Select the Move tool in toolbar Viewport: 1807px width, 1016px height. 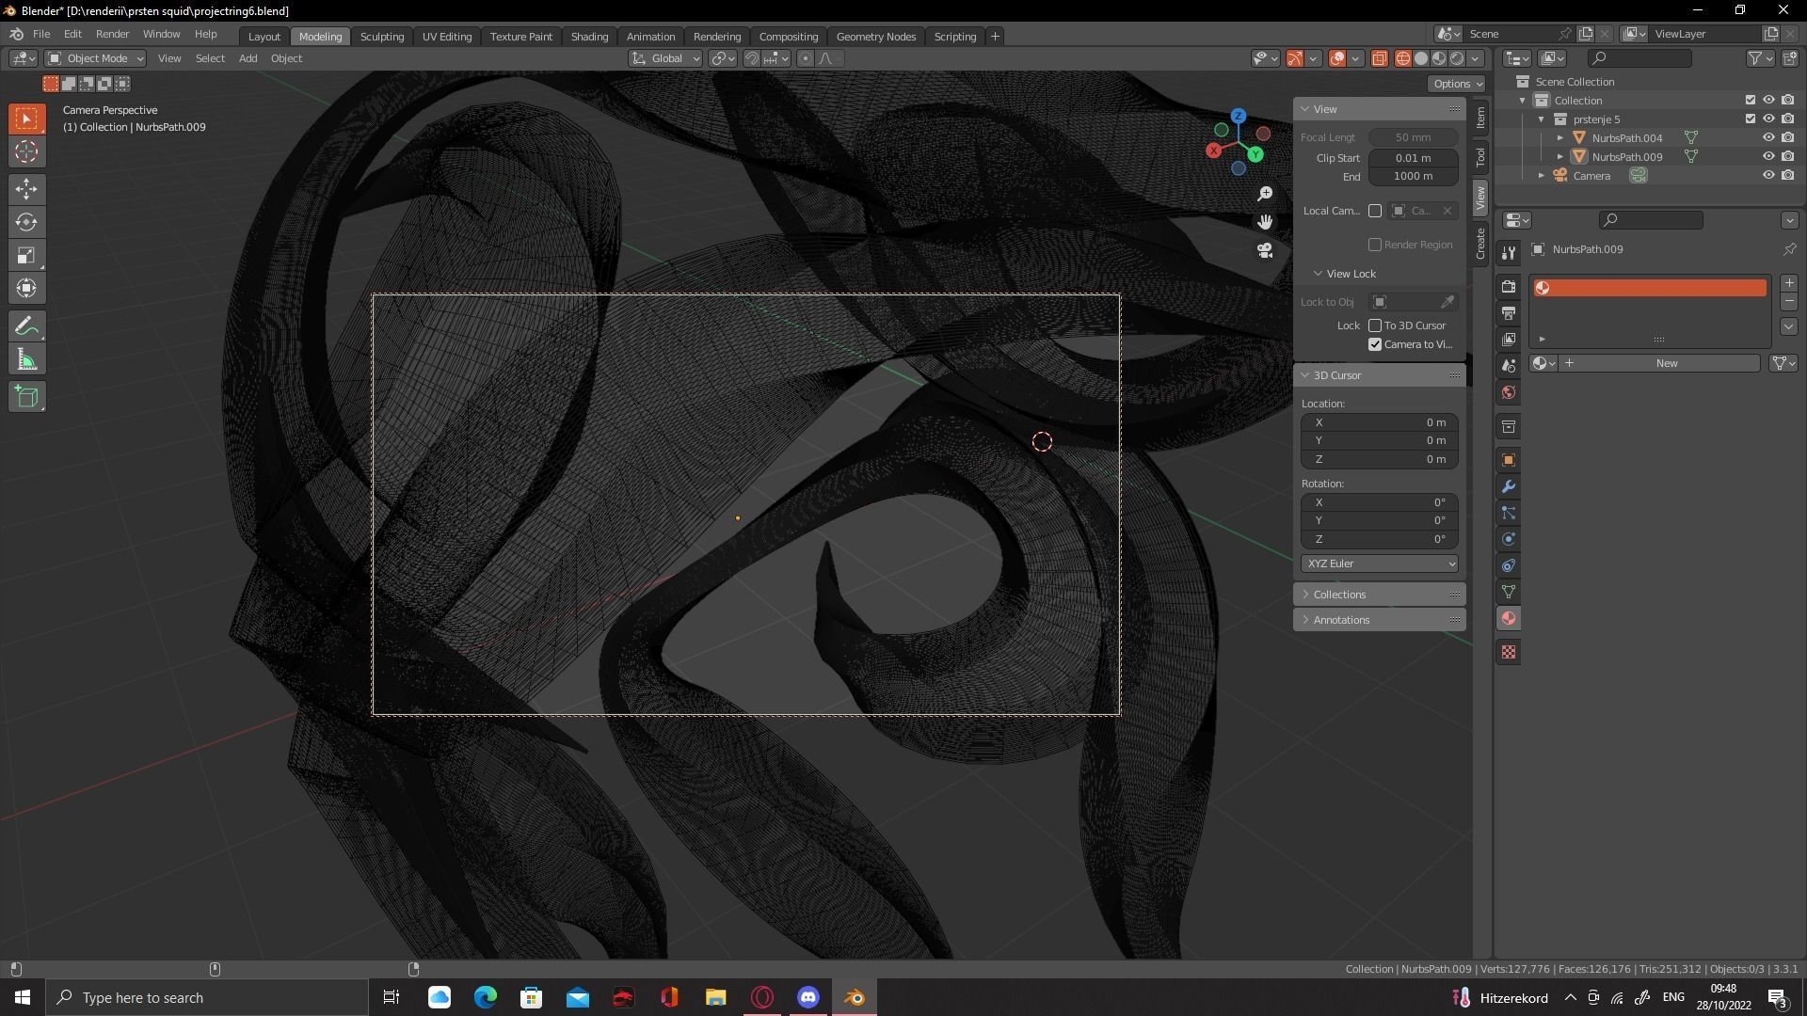click(26, 189)
